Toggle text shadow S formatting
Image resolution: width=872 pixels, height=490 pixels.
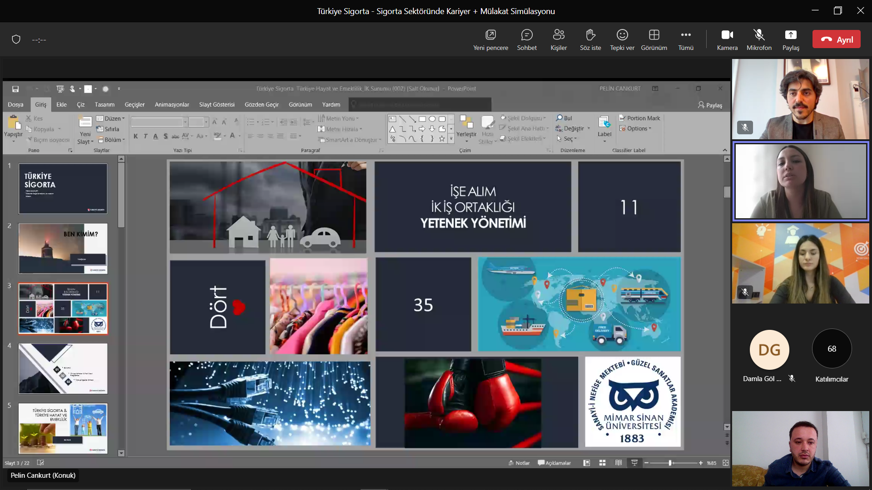click(165, 136)
